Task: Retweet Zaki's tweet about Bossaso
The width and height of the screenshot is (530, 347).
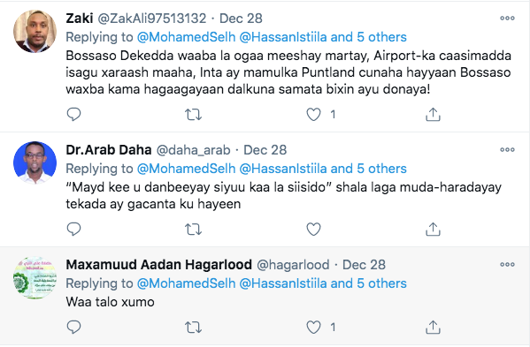Action: (194, 115)
